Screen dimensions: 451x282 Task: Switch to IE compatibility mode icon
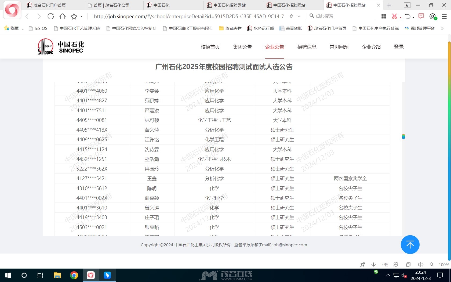396,265
